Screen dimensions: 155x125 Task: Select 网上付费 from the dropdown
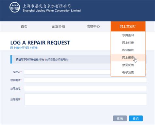click(128, 43)
